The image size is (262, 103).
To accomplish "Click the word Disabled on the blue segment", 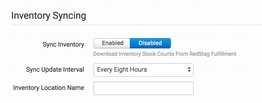I will tap(150, 43).
